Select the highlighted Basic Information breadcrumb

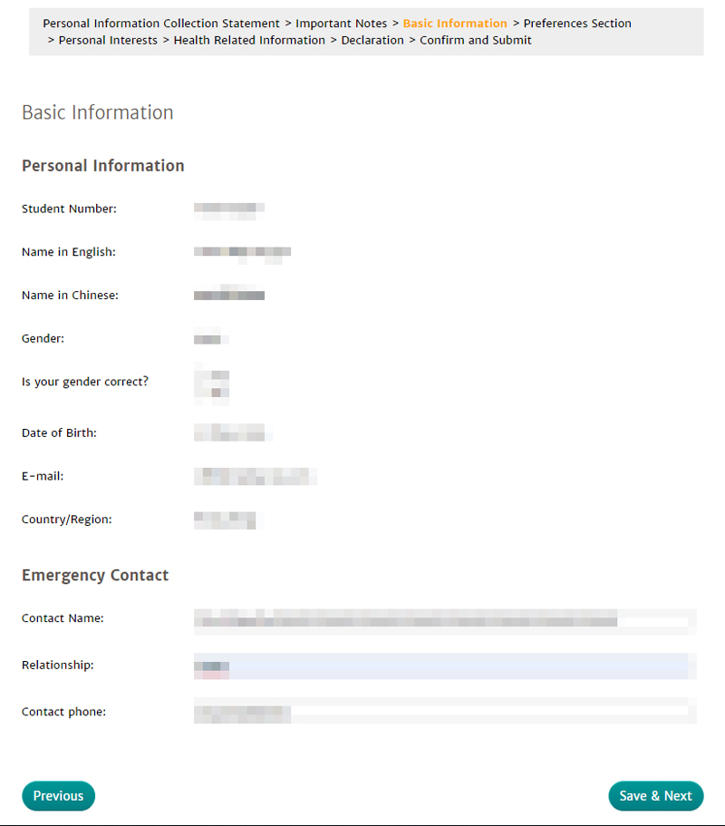click(455, 24)
